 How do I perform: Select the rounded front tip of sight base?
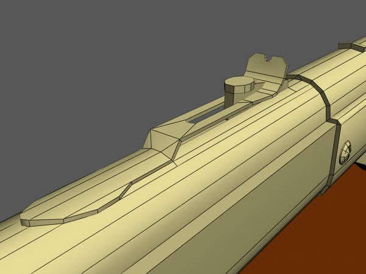pos(32,217)
